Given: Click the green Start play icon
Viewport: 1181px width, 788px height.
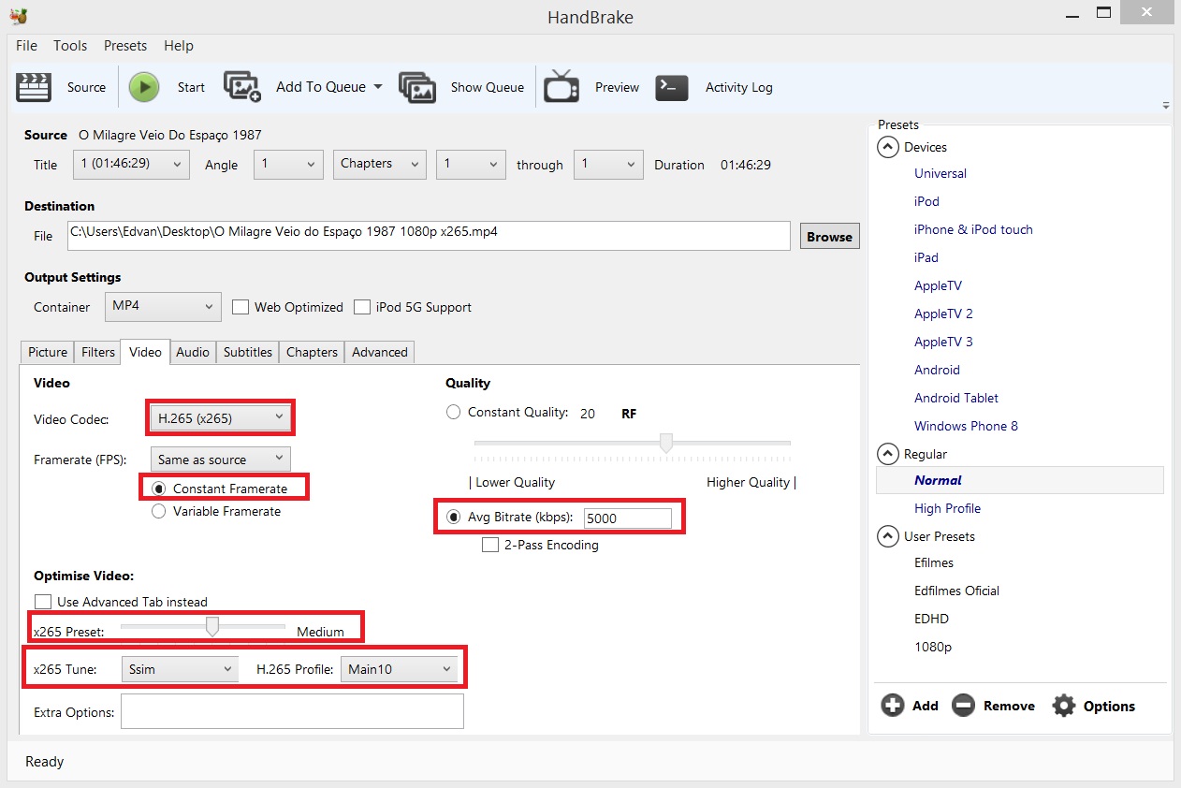Looking at the screenshot, I should click(144, 87).
